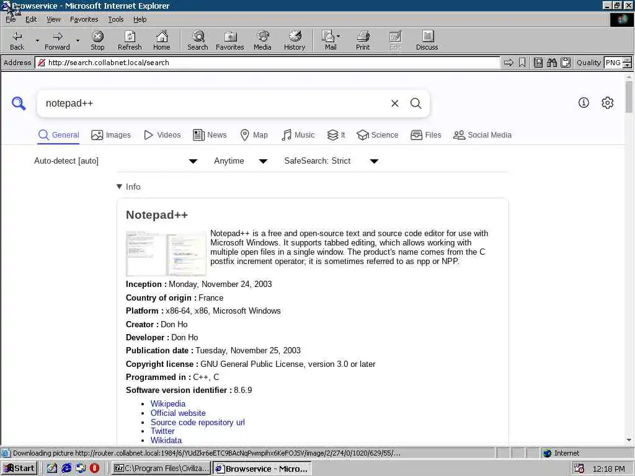The height and width of the screenshot is (476, 635).
Task: Open the SafeSearch: Strict dropdown
Action: click(331, 161)
